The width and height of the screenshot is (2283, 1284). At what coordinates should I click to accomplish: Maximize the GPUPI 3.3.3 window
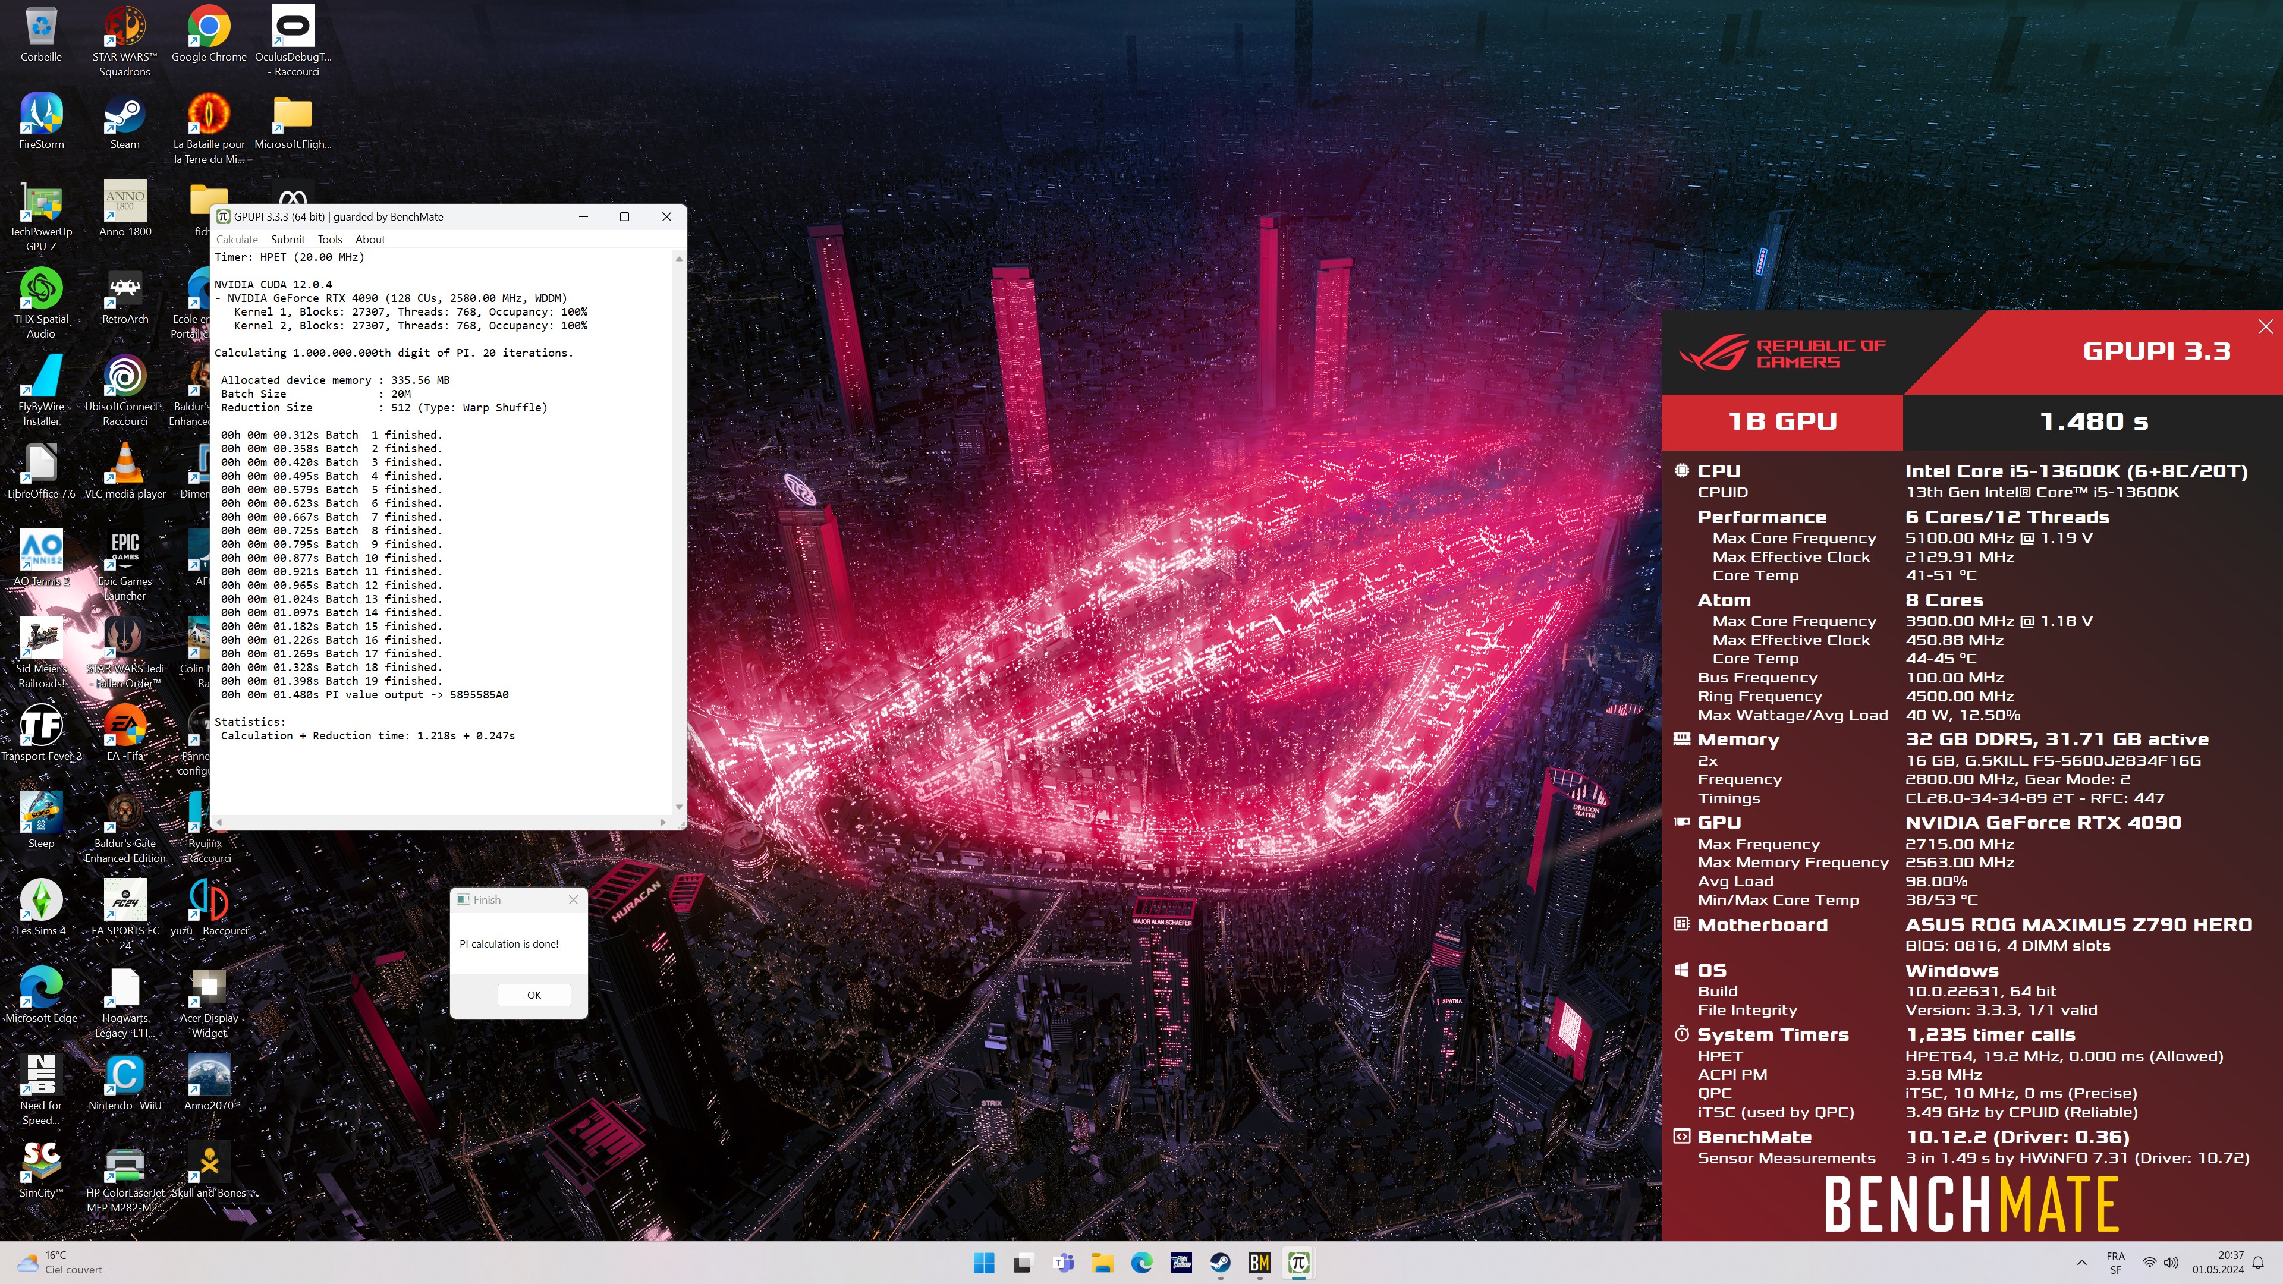coord(624,216)
